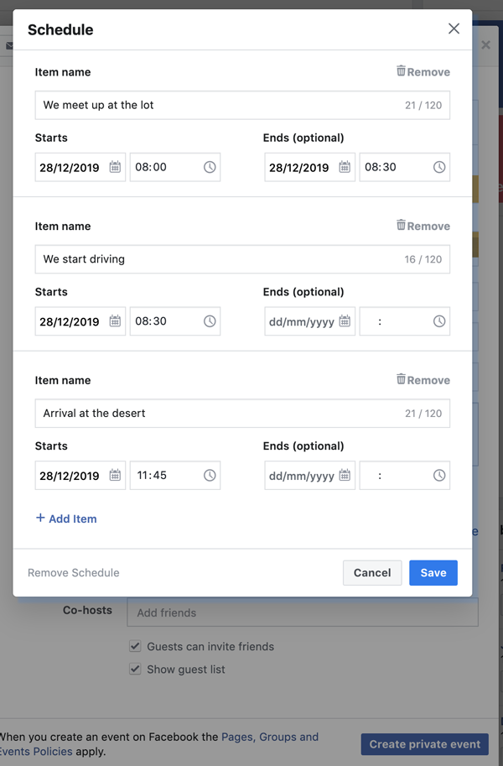Edit the 'Arrival at the desert' name field

pos(242,414)
